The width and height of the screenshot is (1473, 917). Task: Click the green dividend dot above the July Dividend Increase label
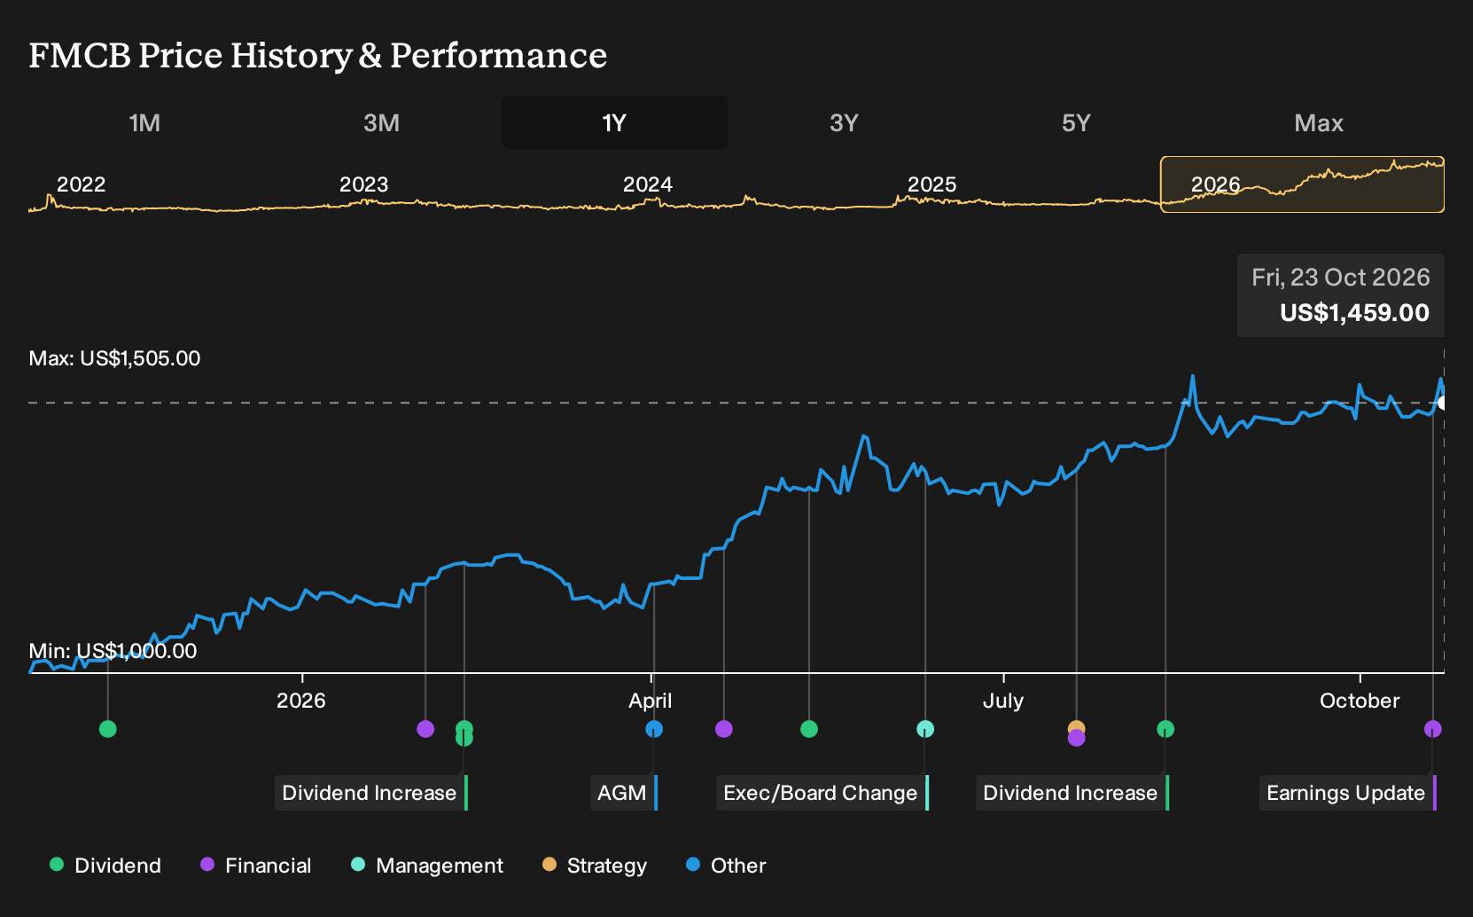coord(1165,729)
